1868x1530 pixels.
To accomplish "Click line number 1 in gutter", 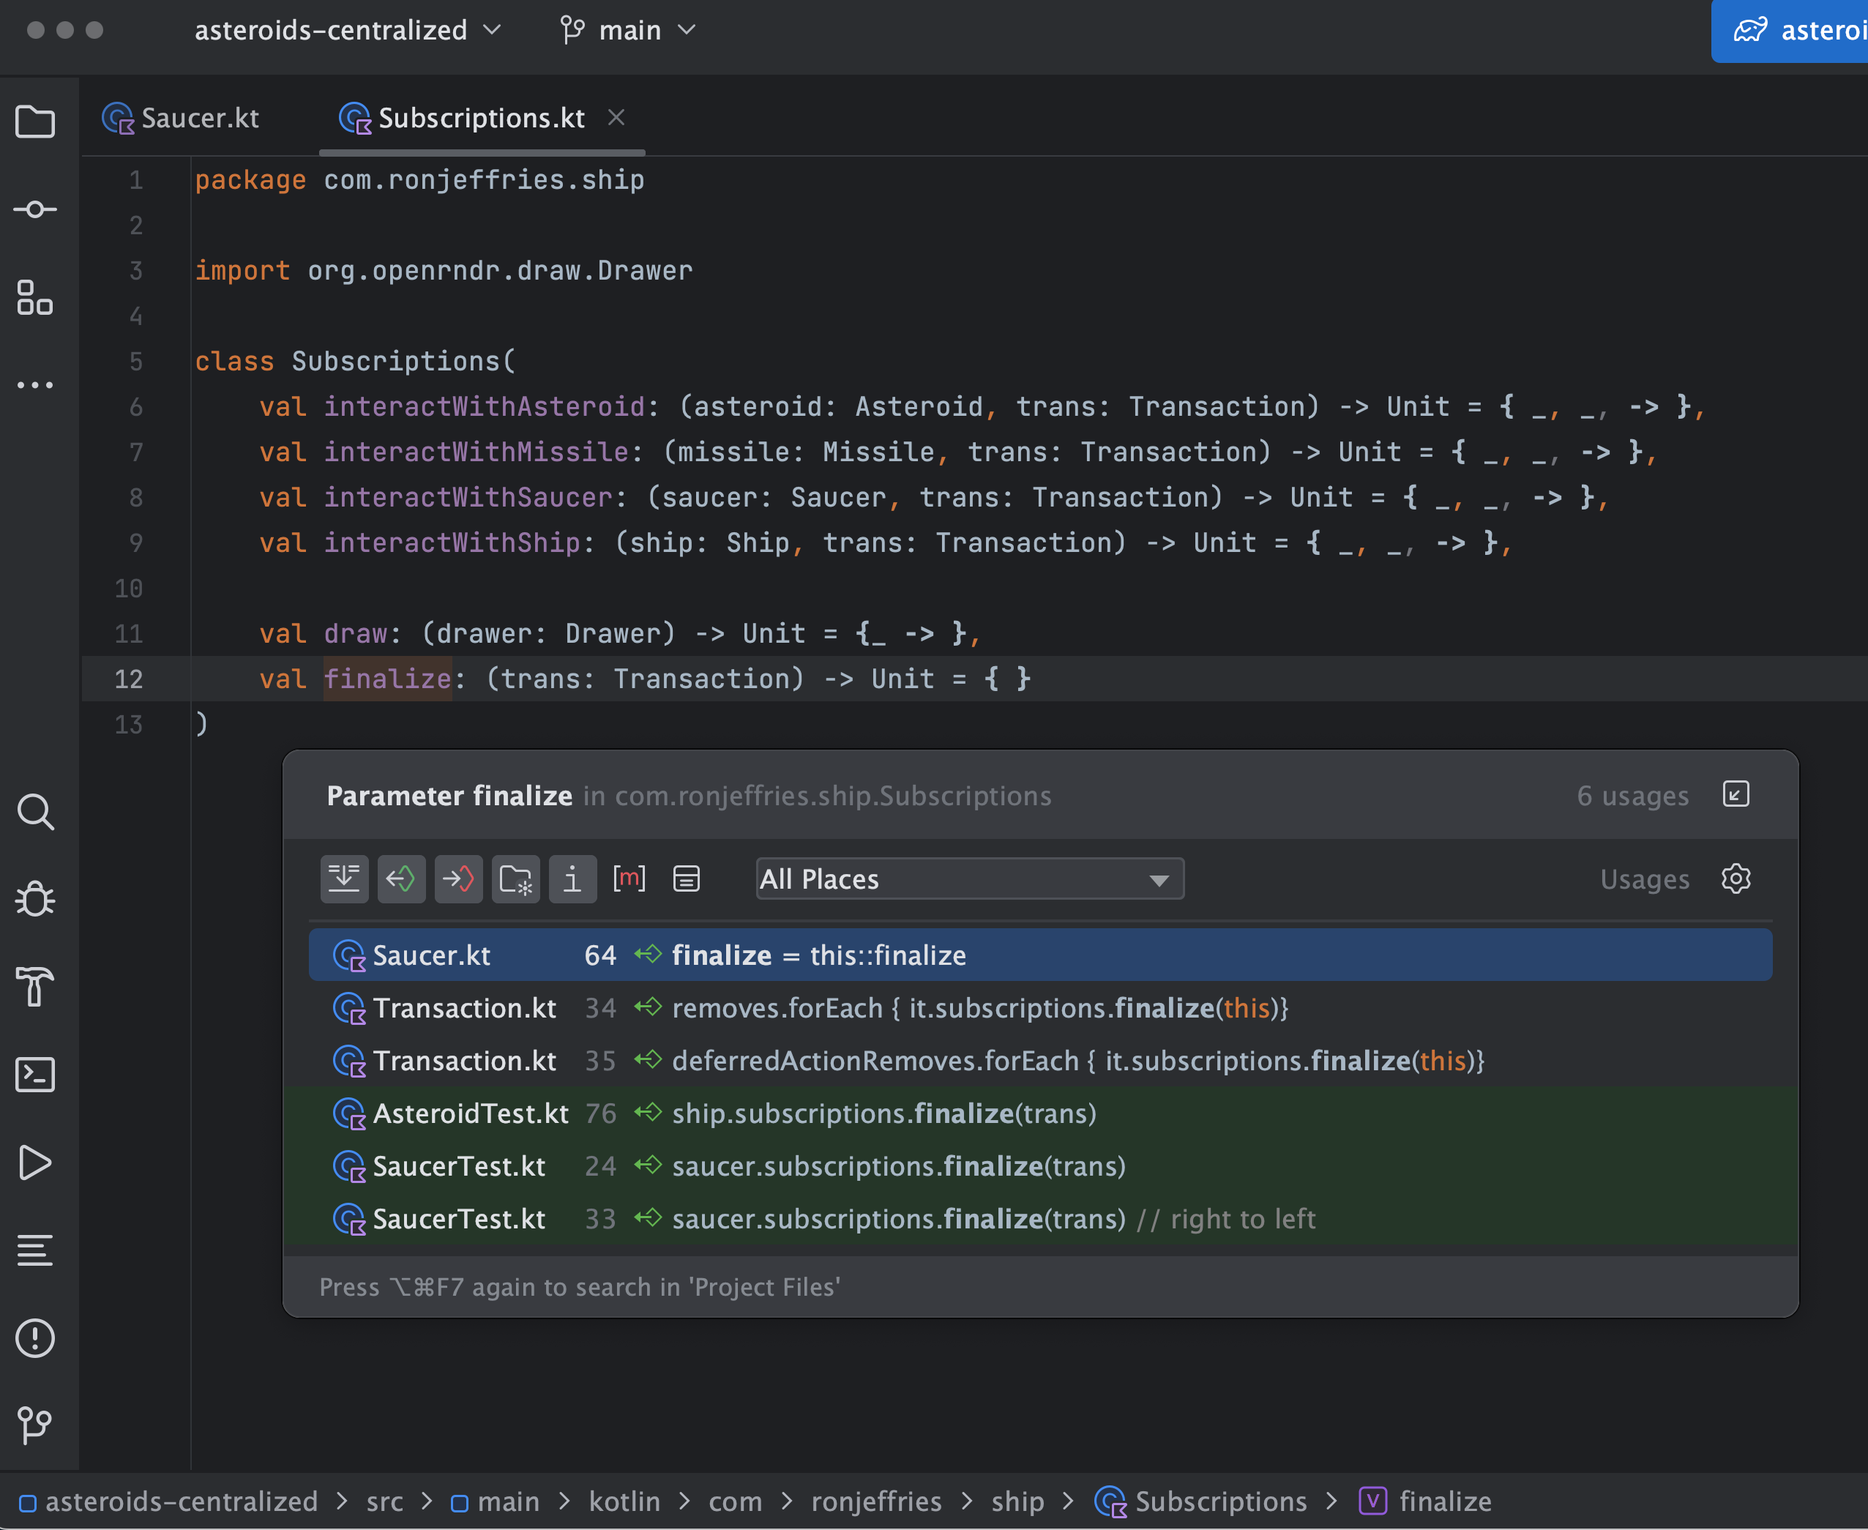I will 135,180.
